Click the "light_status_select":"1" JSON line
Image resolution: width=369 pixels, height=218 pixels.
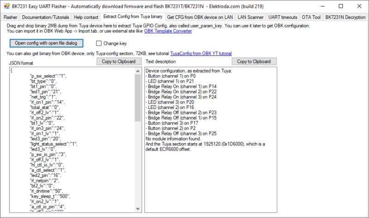(x=54, y=144)
